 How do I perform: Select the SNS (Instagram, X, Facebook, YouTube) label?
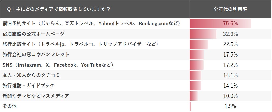pos(58,65)
